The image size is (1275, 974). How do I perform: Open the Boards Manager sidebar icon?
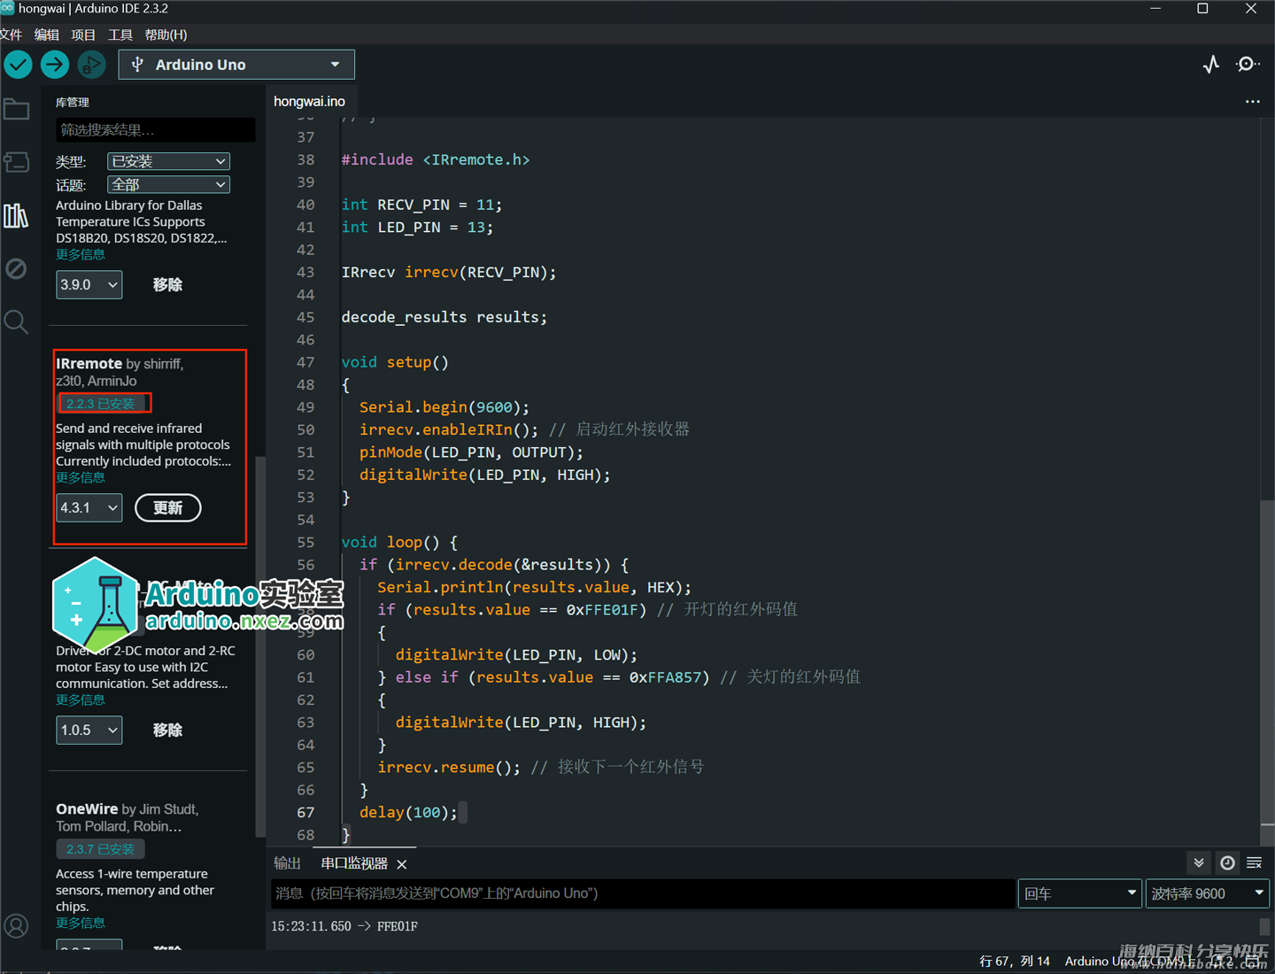pyautogui.click(x=16, y=163)
